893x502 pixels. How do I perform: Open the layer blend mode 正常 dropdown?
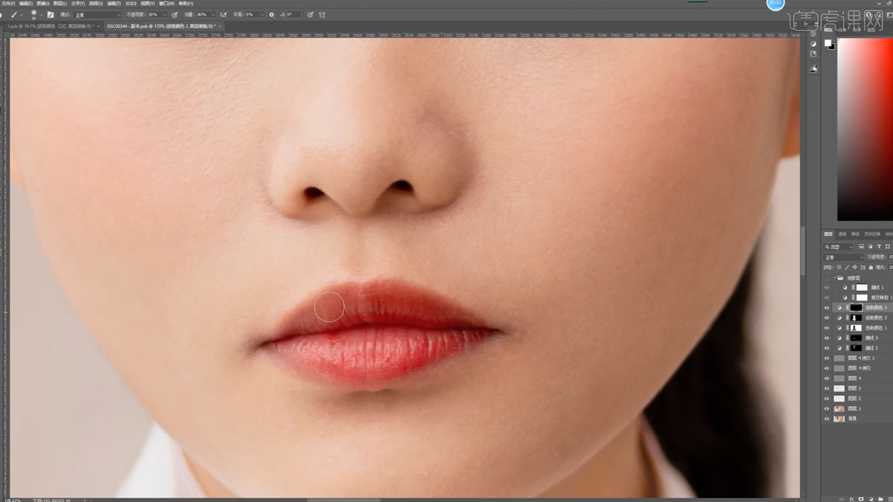tap(844, 257)
